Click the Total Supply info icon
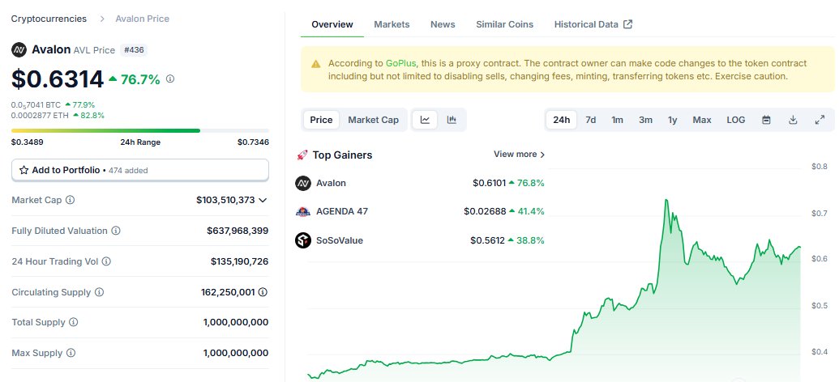 pyautogui.click(x=73, y=322)
